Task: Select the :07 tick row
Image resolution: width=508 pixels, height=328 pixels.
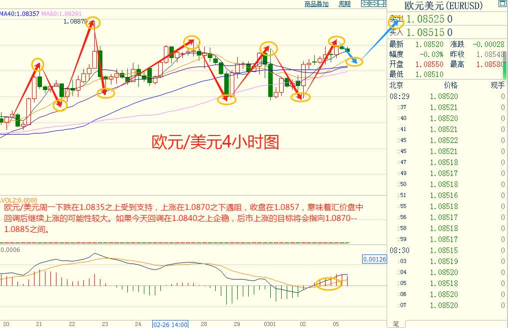Action: pos(447,305)
